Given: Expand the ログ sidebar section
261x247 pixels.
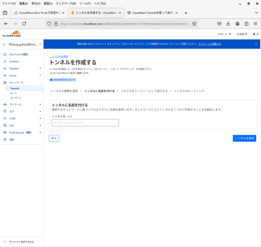Looking at the screenshot, I should click(x=40, y=111).
